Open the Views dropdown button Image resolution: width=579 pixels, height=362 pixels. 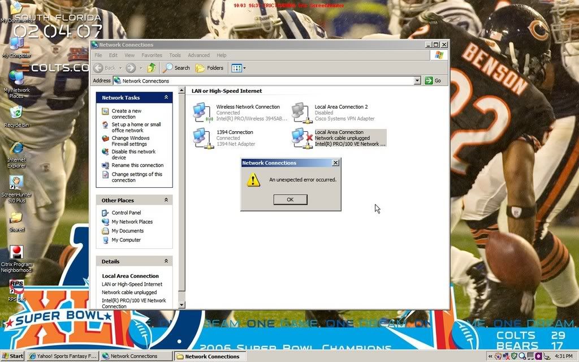[239, 68]
